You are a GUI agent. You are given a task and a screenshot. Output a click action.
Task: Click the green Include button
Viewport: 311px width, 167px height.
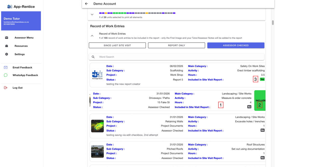coord(260,101)
